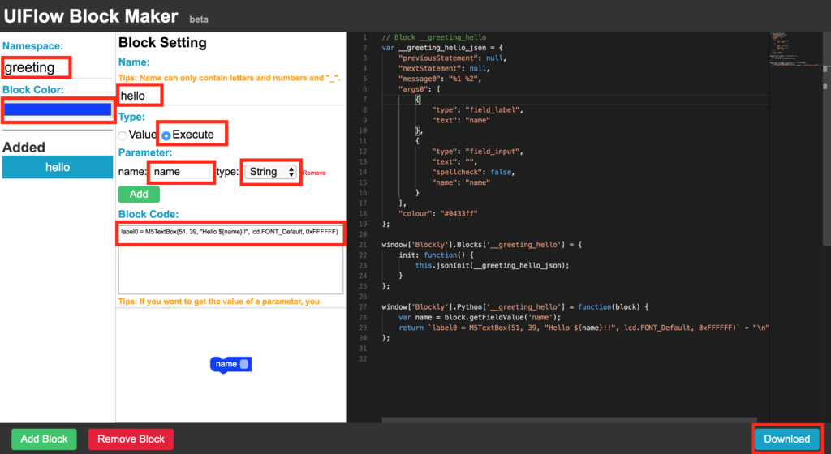This screenshot has height=454, width=831.
Task: Click inside the Block Code text area
Action: tap(230, 259)
